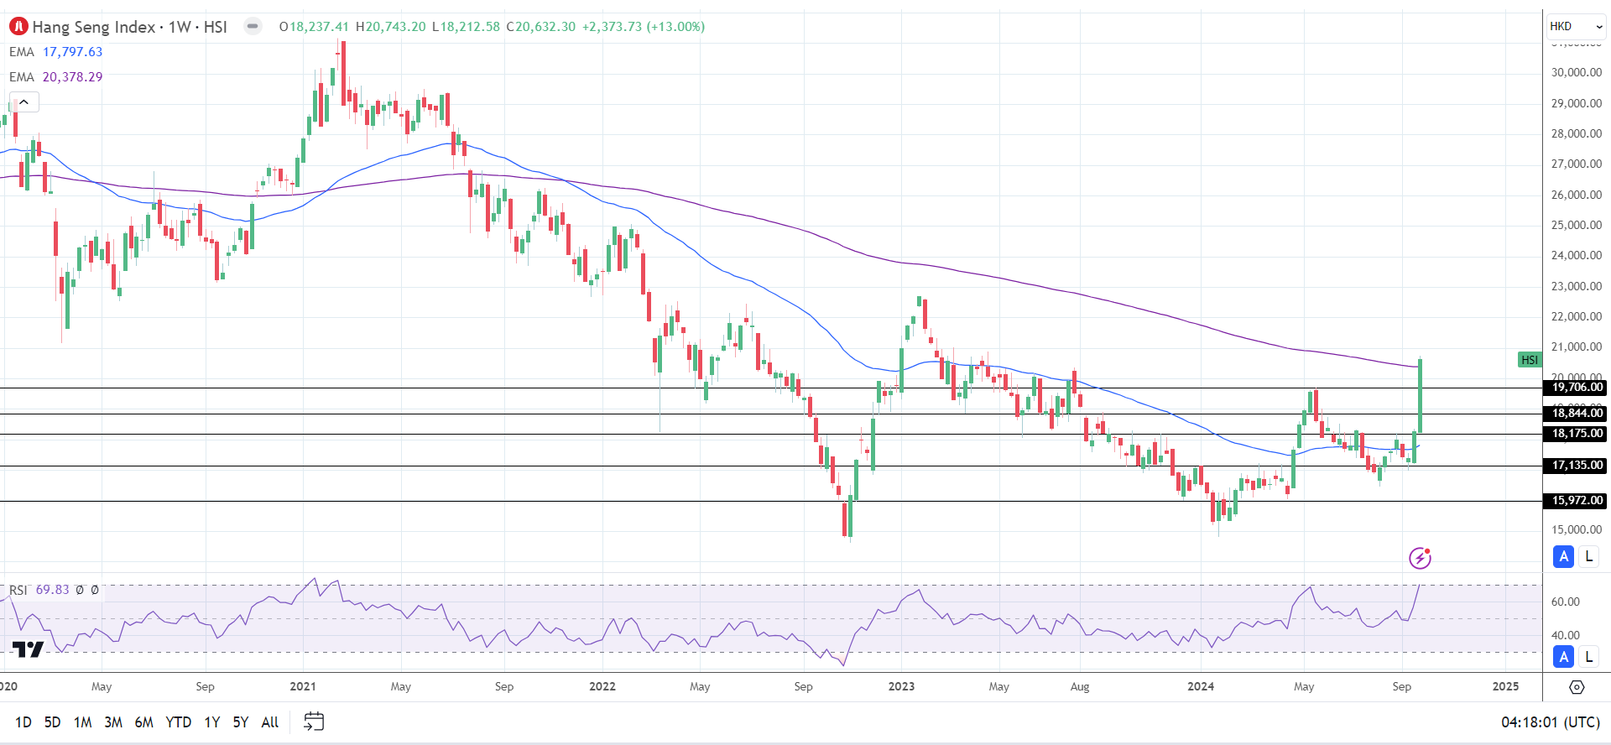Select the 15,972.00 horizontal line label
1611x745 pixels.
pyautogui.click(x=1577, y=501)
